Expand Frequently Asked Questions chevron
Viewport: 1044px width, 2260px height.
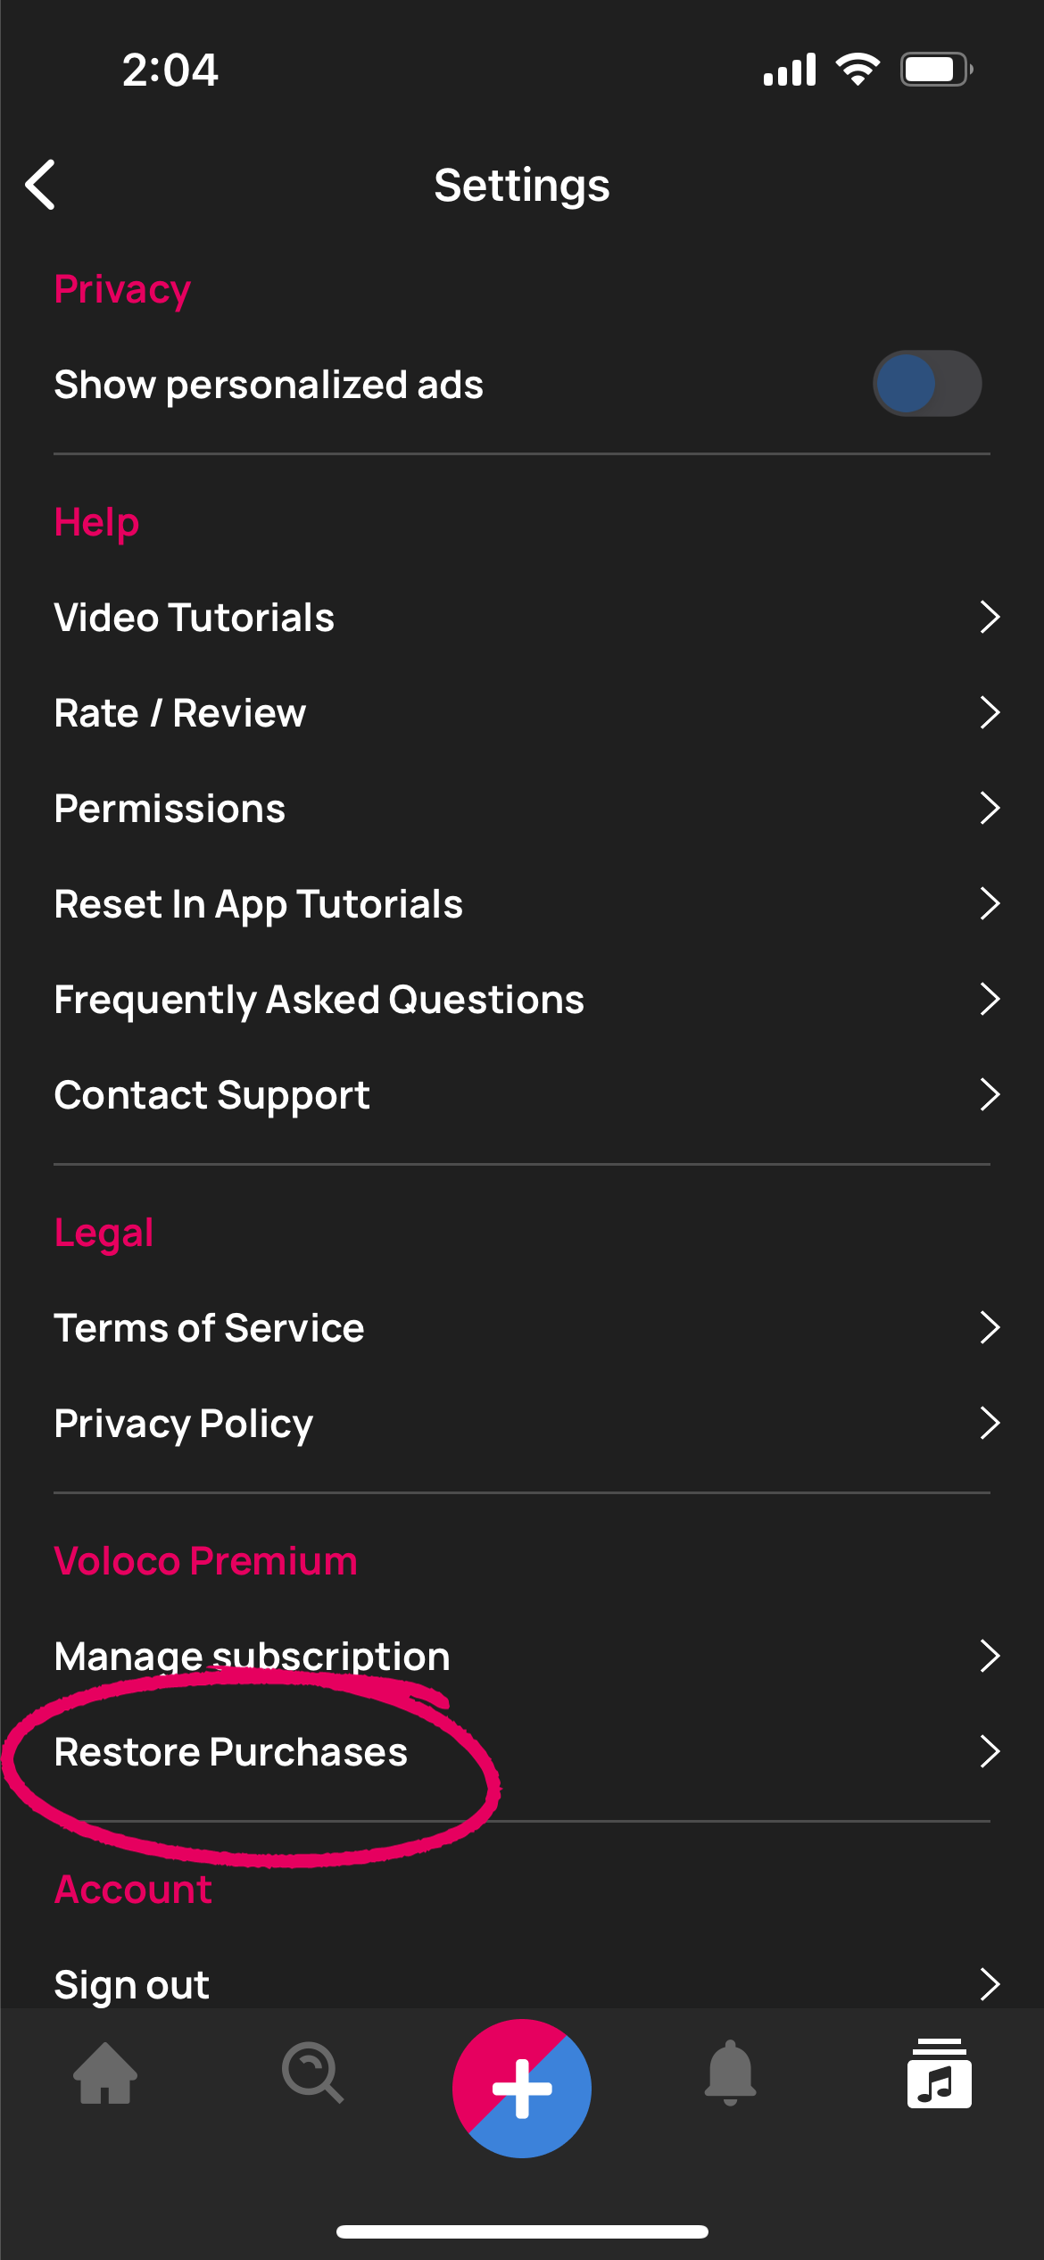point(989,999)
